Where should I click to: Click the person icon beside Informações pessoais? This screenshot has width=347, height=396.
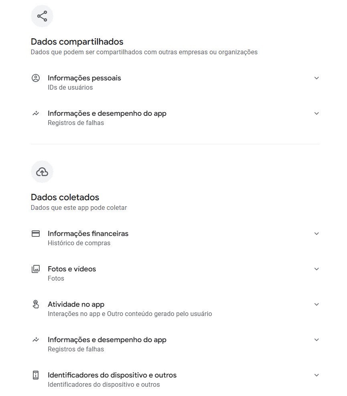click(x=36, y=78)
